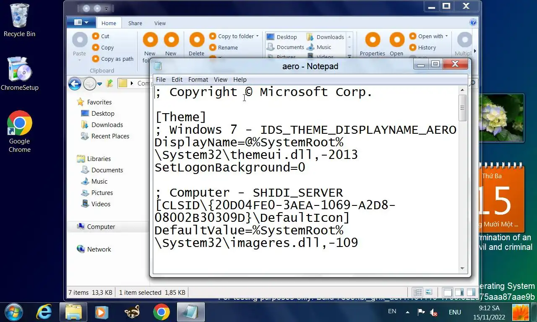Screen dimensions: 537x322
Task: Show hidden tray icons arrow
Action: pyautogui.click(x=407, y=312)
